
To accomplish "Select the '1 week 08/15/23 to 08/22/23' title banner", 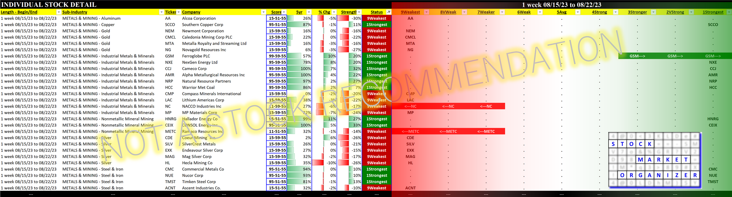I will (x=562, y=5).
